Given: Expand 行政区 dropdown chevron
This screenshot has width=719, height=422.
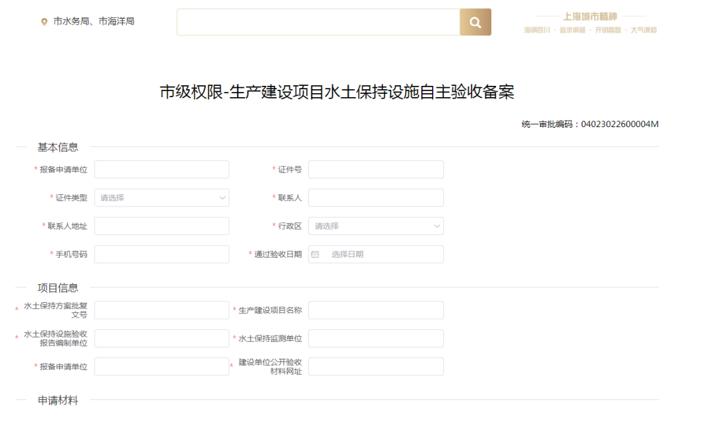Looking at the screenshot, I should click(437, 226).
